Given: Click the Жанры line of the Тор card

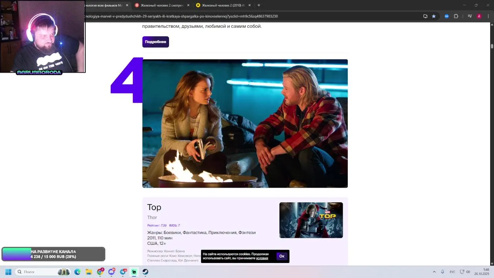Looking at the screenshot, I should point(201,232).
